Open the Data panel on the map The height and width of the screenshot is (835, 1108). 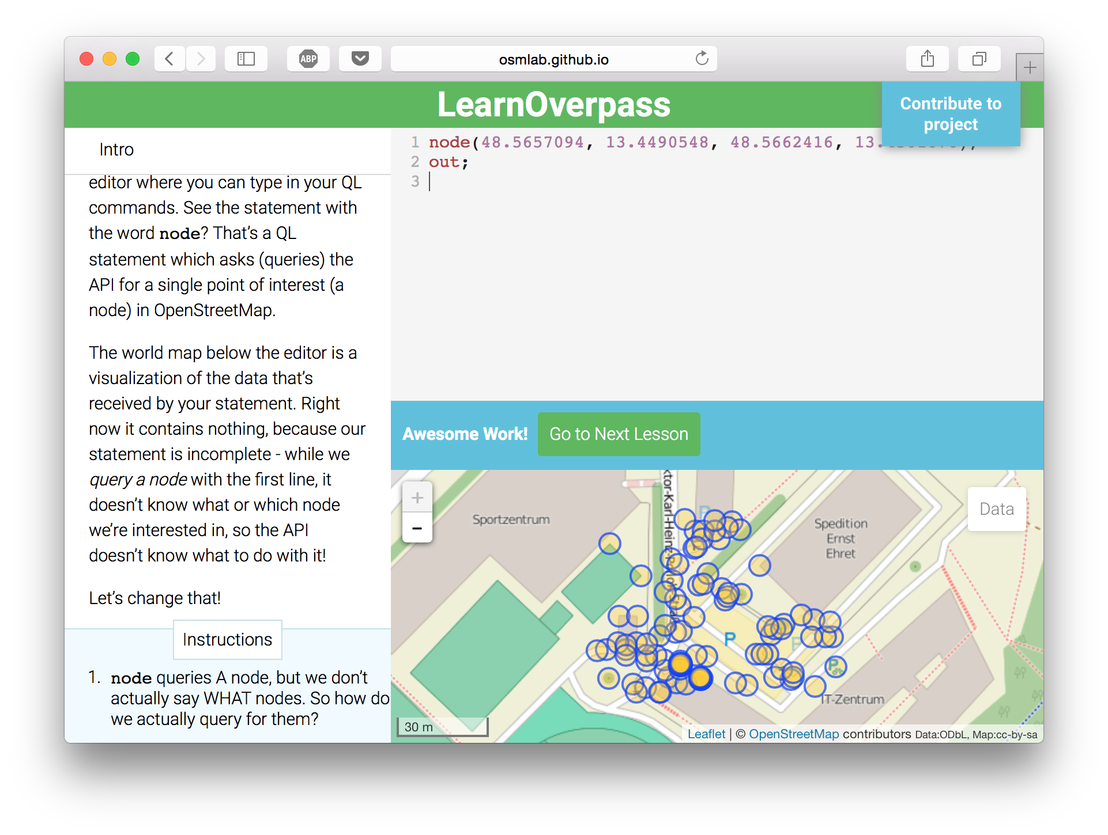coord(997,509)
